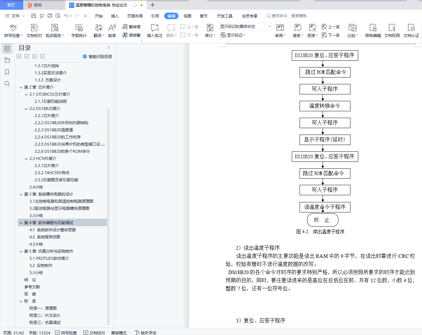Reject the change (拒绝)
Screen dimensions: 422x335
(x=313, y=31)
